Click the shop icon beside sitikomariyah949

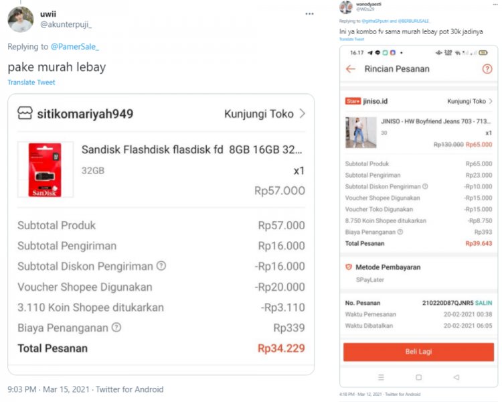click(25, 113)
